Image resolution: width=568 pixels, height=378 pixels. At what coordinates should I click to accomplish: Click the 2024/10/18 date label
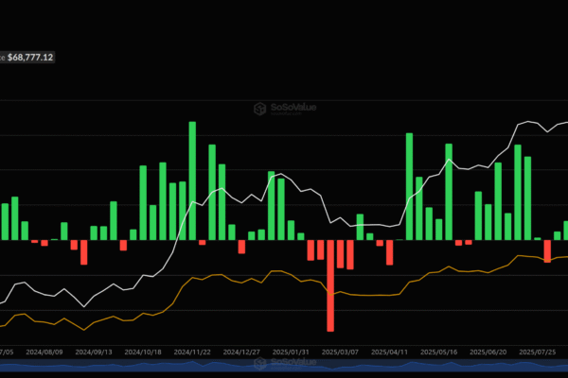pyautogui.click(x=144, y=351)
